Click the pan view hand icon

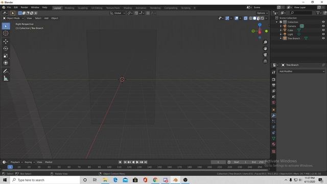coord(265,49)
